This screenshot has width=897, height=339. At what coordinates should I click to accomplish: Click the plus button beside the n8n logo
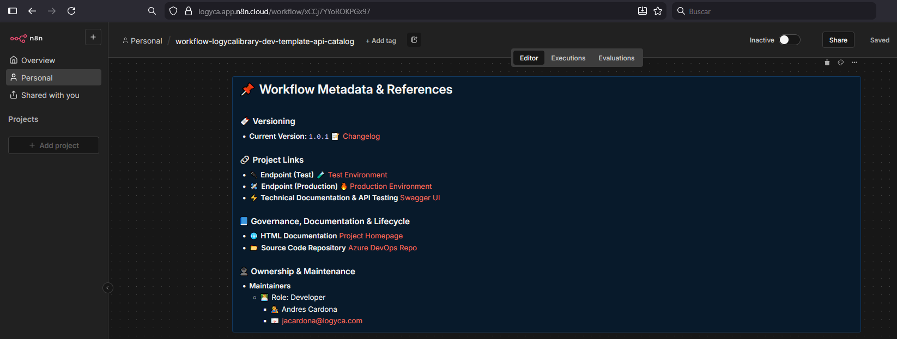click(x=93, y=37)
